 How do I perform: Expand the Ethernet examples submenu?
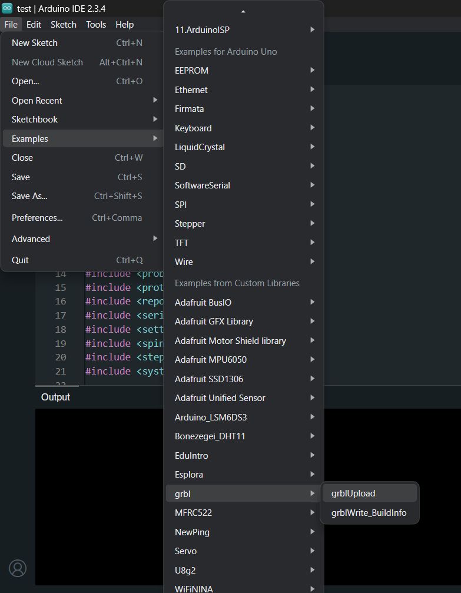tap(244, 90)
